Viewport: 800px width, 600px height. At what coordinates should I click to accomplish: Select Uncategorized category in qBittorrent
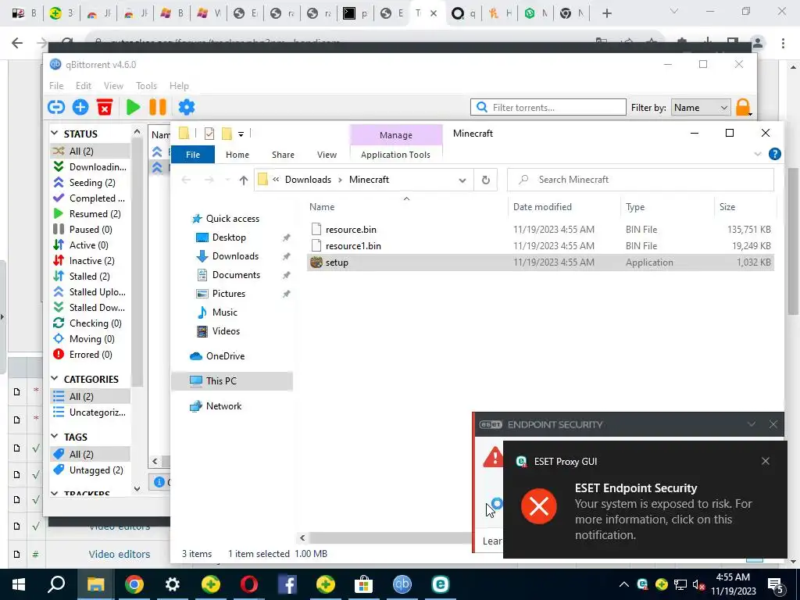coord(90,412)
